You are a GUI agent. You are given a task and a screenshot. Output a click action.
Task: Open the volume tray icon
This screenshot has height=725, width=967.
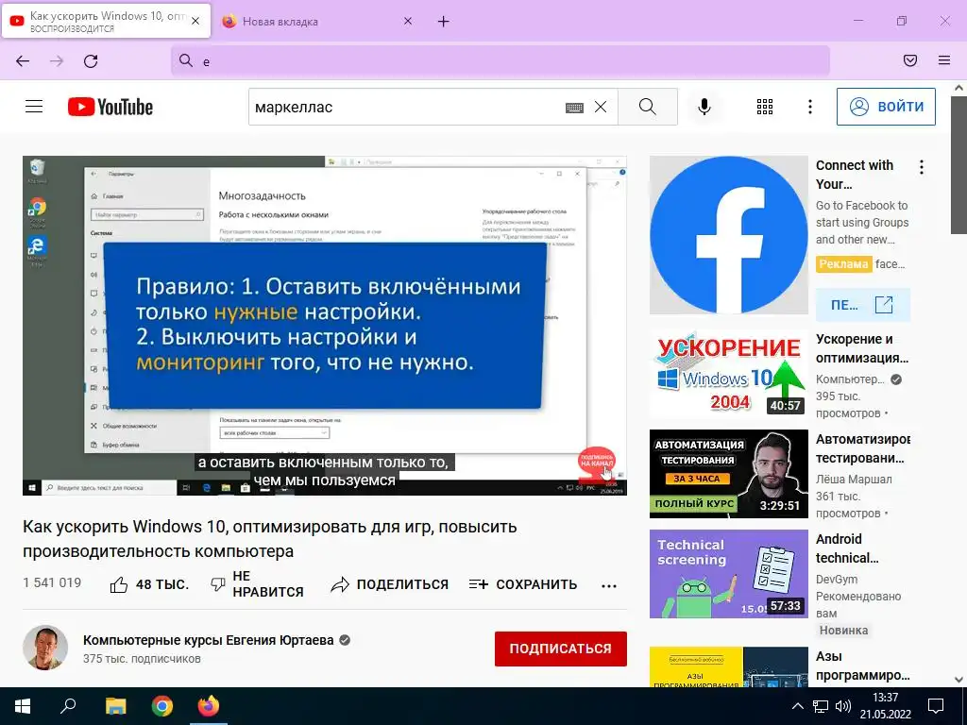tap(843, 706)
